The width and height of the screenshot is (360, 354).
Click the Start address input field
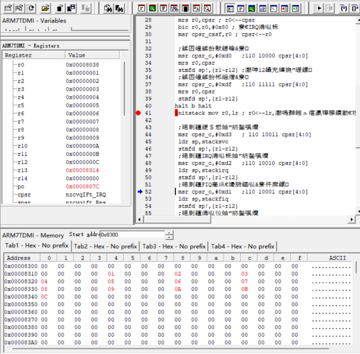132,235
